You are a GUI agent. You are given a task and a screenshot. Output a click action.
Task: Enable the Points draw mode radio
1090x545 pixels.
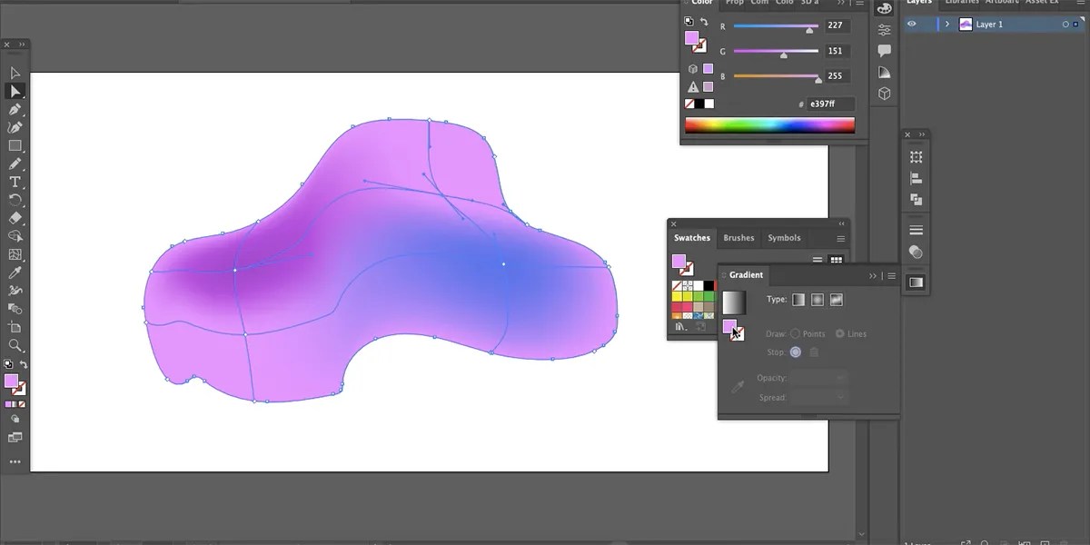pos(795,333)
